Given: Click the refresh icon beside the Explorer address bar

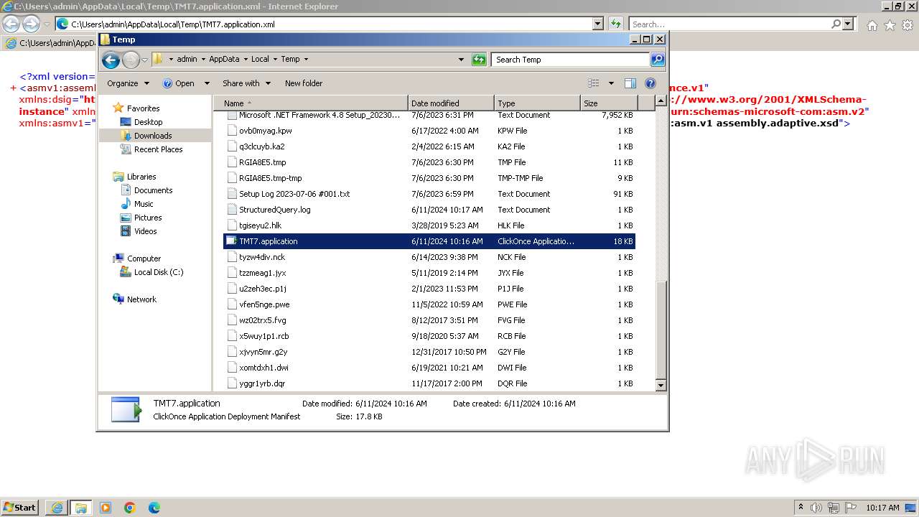Looking at the screenshot, I should 479,60.
